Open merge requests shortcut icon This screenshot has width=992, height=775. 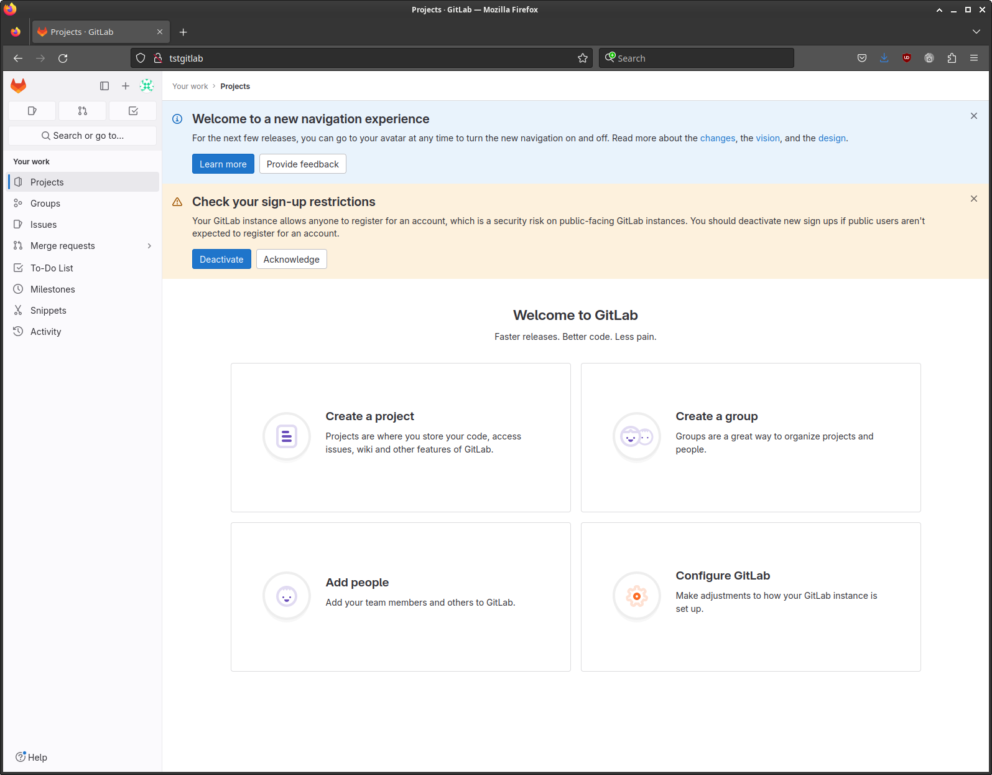[83, 111]
